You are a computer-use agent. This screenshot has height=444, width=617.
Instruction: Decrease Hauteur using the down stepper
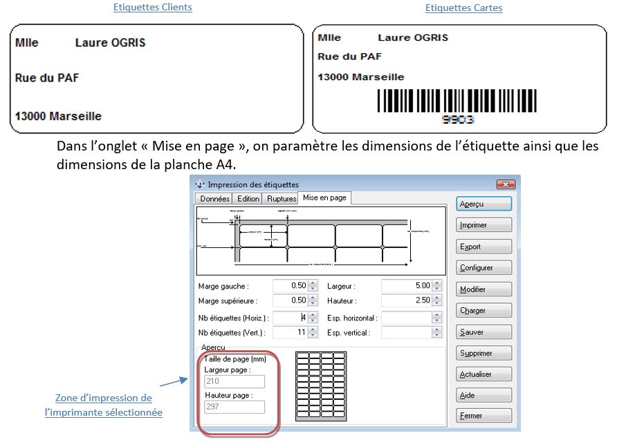pyautogui.click(x=437, y=302)
